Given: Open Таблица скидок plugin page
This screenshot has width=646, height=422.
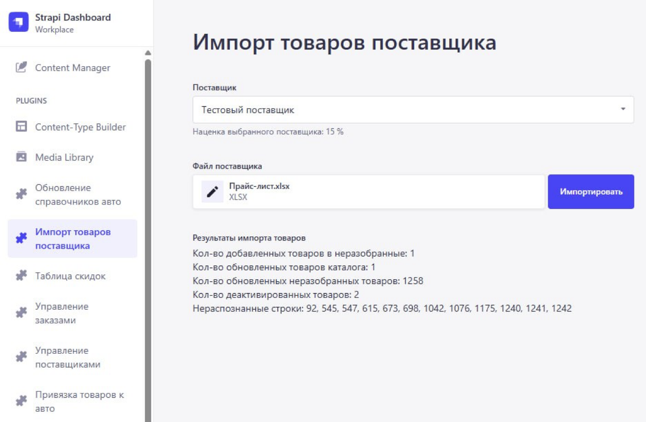Looking at the screenshot, I should pyautogui.click(x=70, y=276).
